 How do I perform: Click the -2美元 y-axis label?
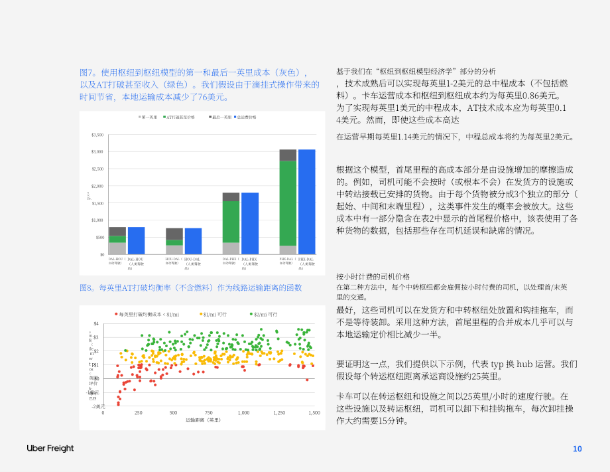tap(98, 406)
